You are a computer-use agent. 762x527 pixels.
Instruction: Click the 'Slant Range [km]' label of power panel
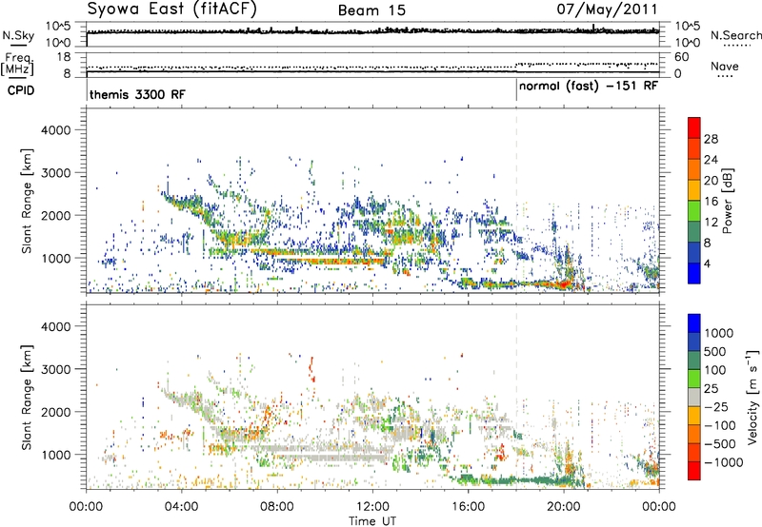click(x=27, y=201)
